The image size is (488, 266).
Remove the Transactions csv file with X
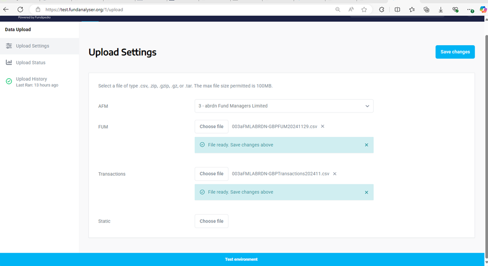pyautogui.click(x=335, y=174)
